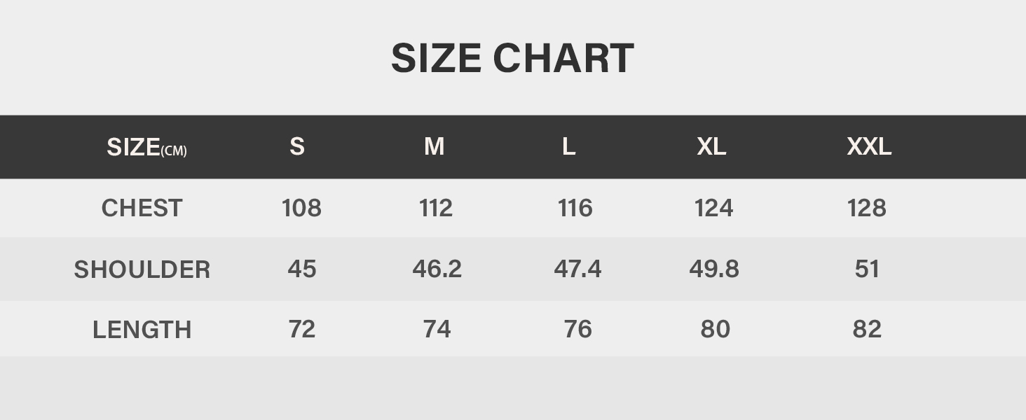The height and width of the screenshot is (420, 1026).
Task: Click shoulder value 49.8 for size XL
Action: pyautogui.click(x=714, y=269)
